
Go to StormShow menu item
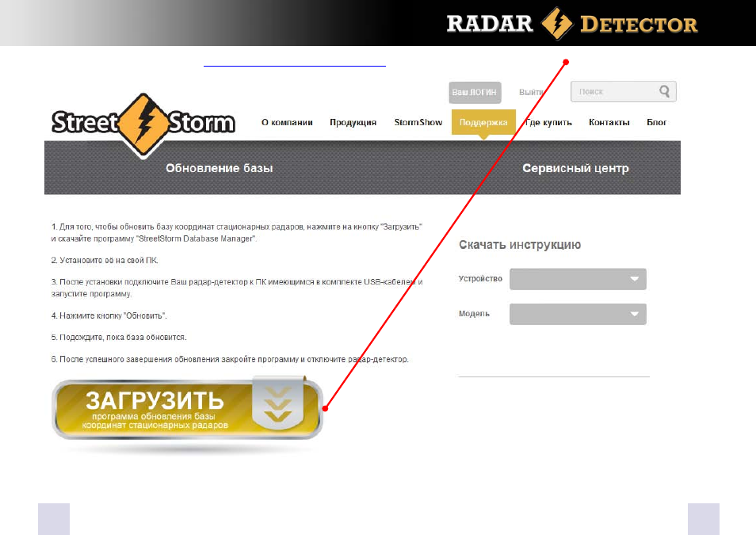point(418,123)
